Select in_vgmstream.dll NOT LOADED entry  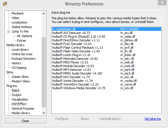click(x=107, y=29)
